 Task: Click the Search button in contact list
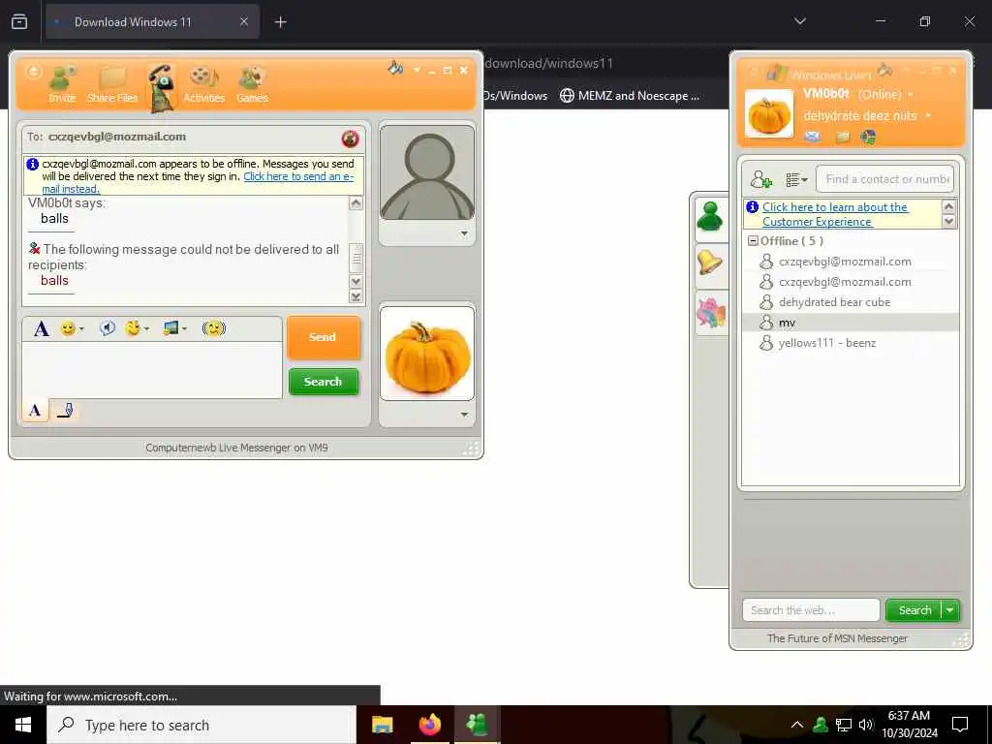[x=914, y=610]
